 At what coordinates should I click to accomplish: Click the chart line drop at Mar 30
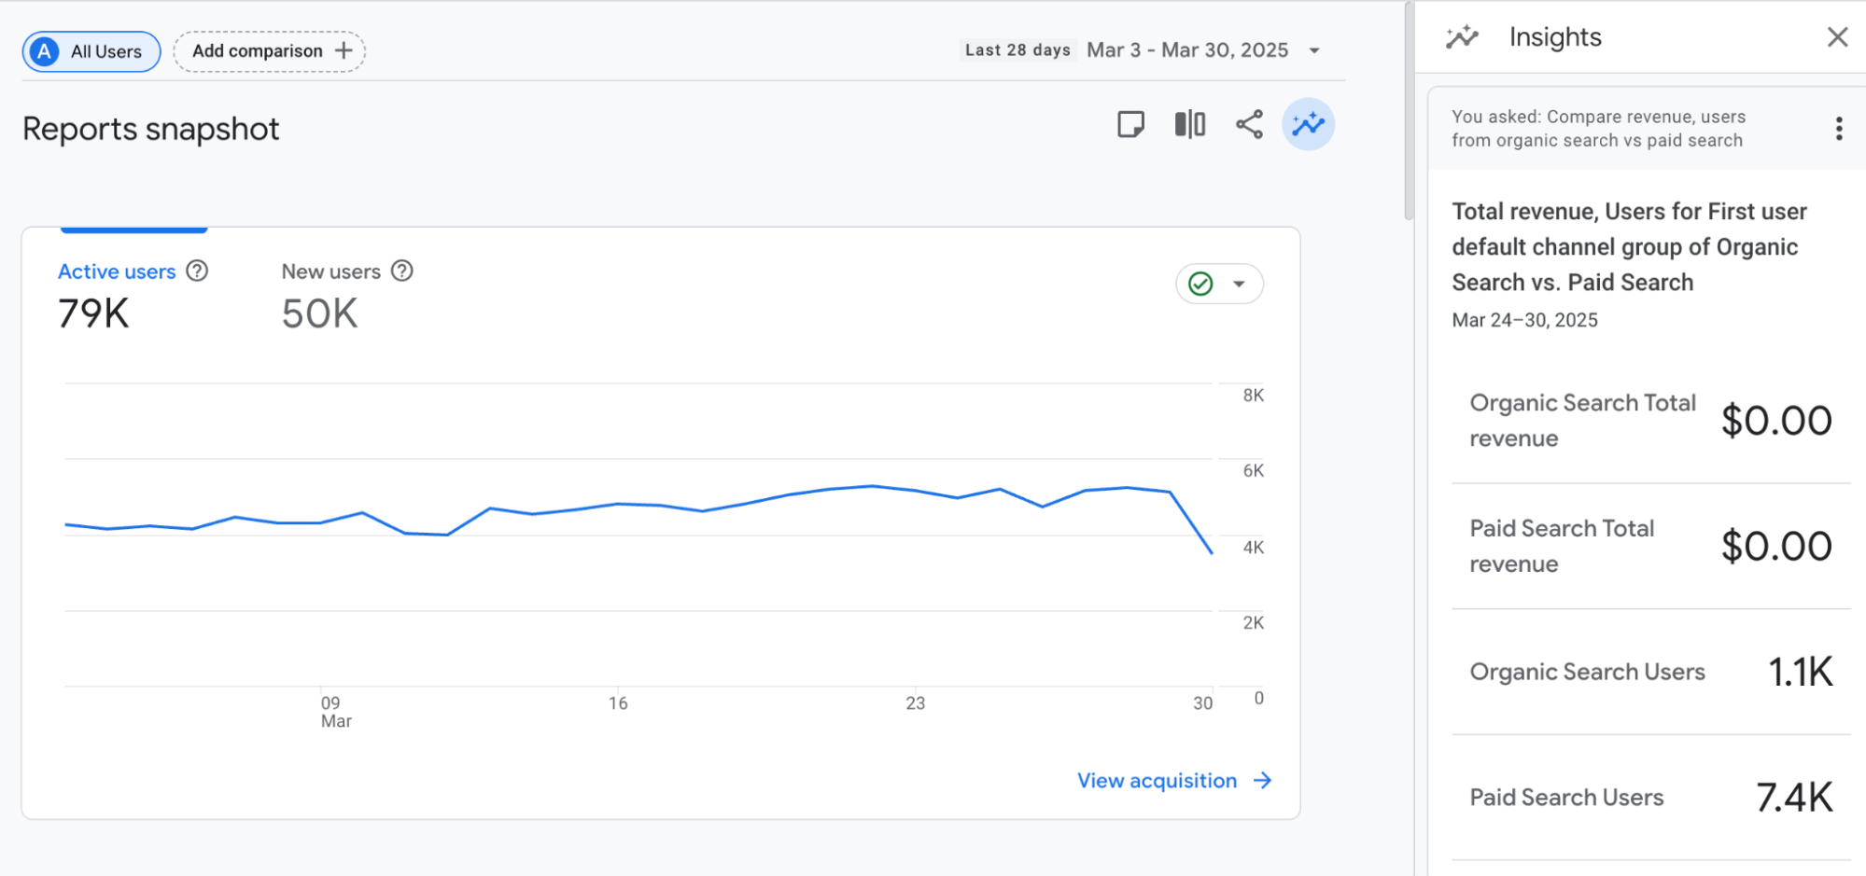click(1212, 553)
